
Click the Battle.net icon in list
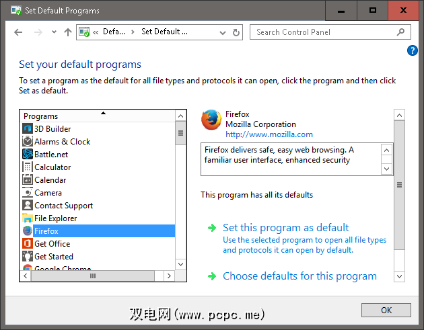click(x=28, y=154)
